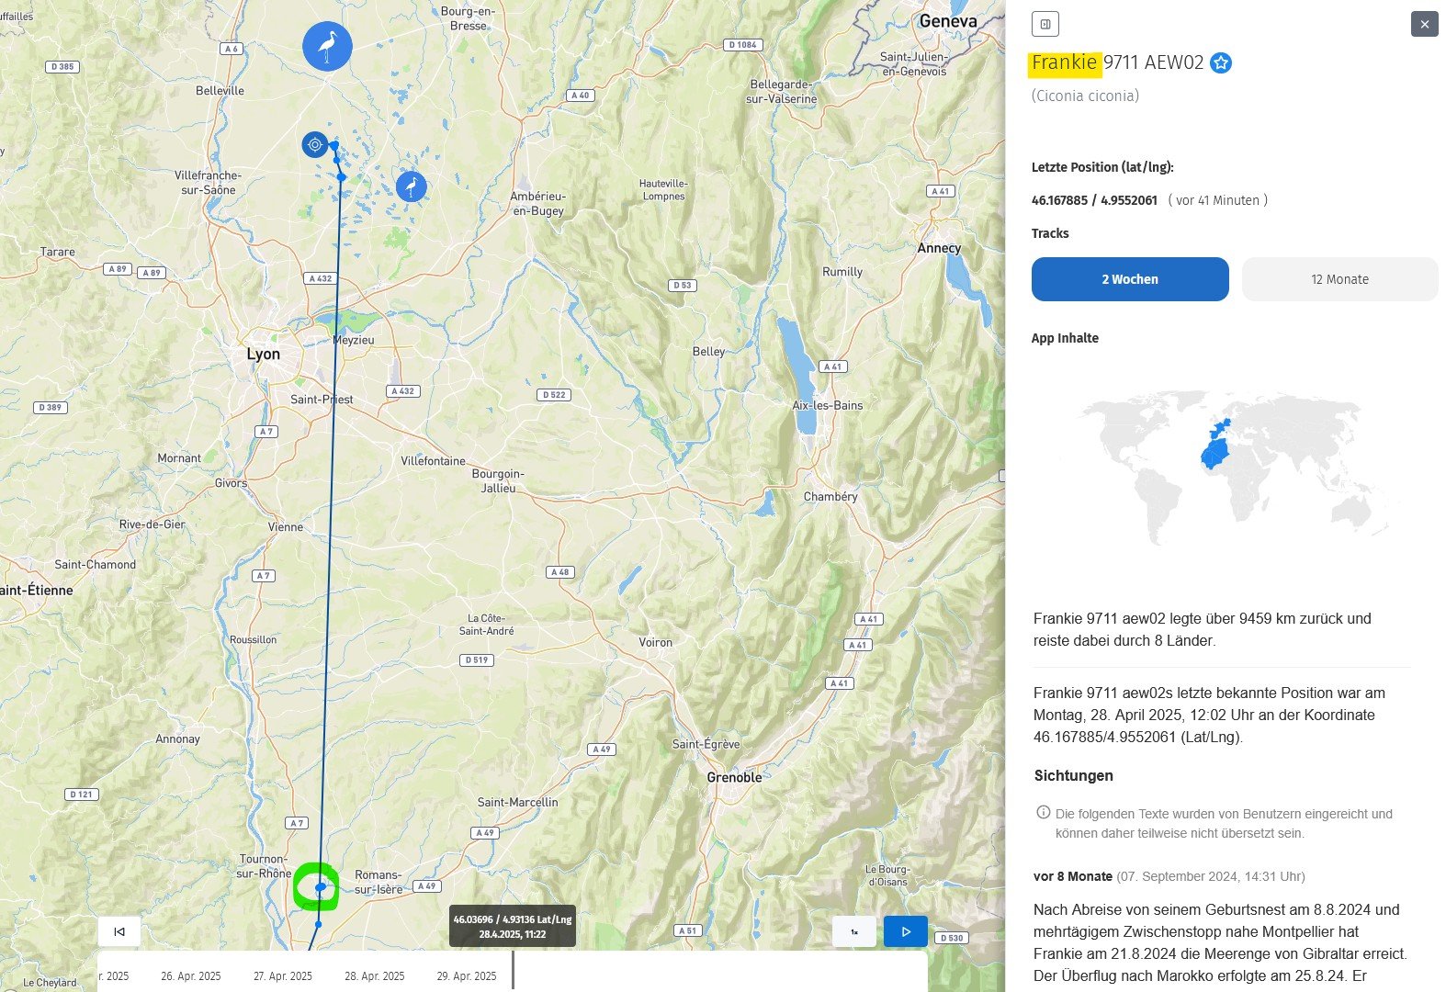The width and height of the screenshot is (1446, 992).
Task: Click the coordinate tooltip above the timeline
Action: (512, 926)
